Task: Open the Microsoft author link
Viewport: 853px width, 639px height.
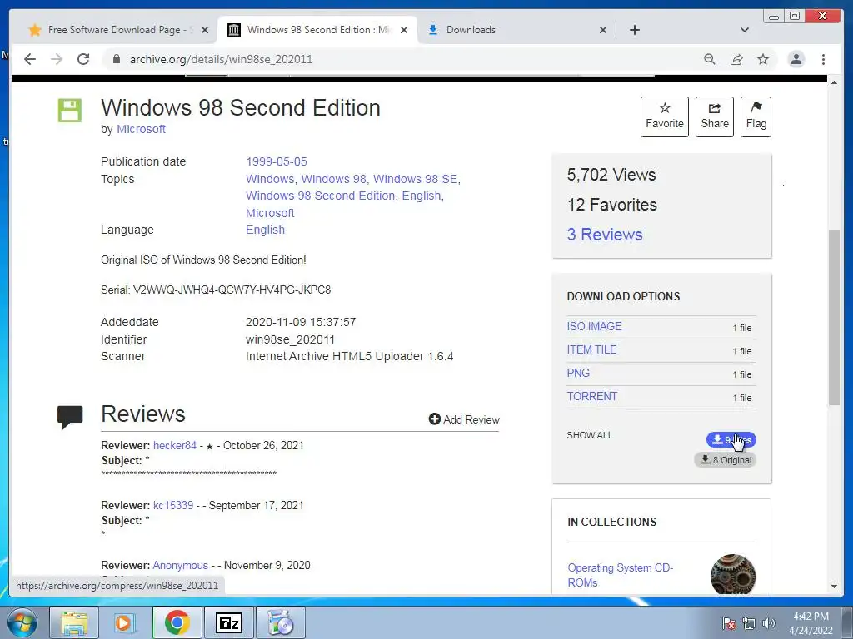Action: click(141, 129)
